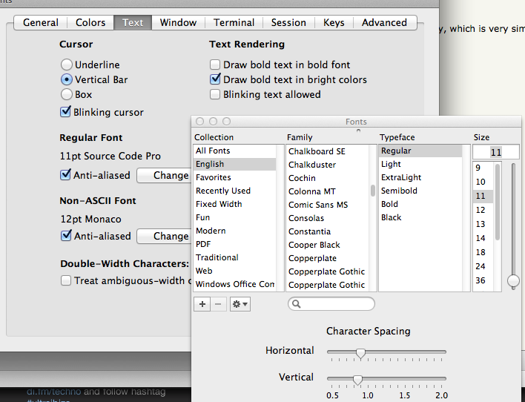Choose font size 18 in list
Screen dimensions: 525x402
click(483, 252)
